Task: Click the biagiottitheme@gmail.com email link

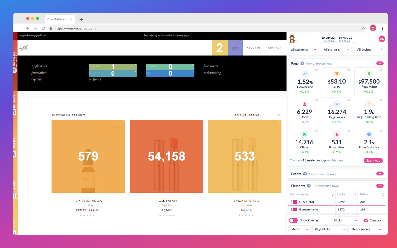Action: 33,35
